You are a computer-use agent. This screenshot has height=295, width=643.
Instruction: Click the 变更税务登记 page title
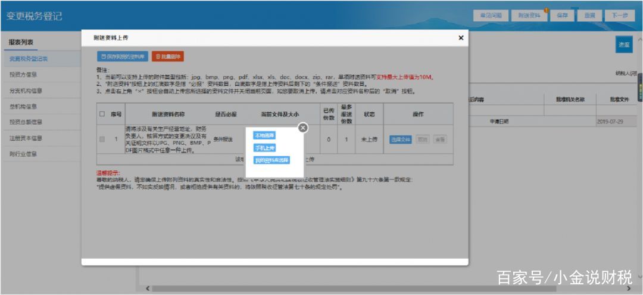coord(35,17)
